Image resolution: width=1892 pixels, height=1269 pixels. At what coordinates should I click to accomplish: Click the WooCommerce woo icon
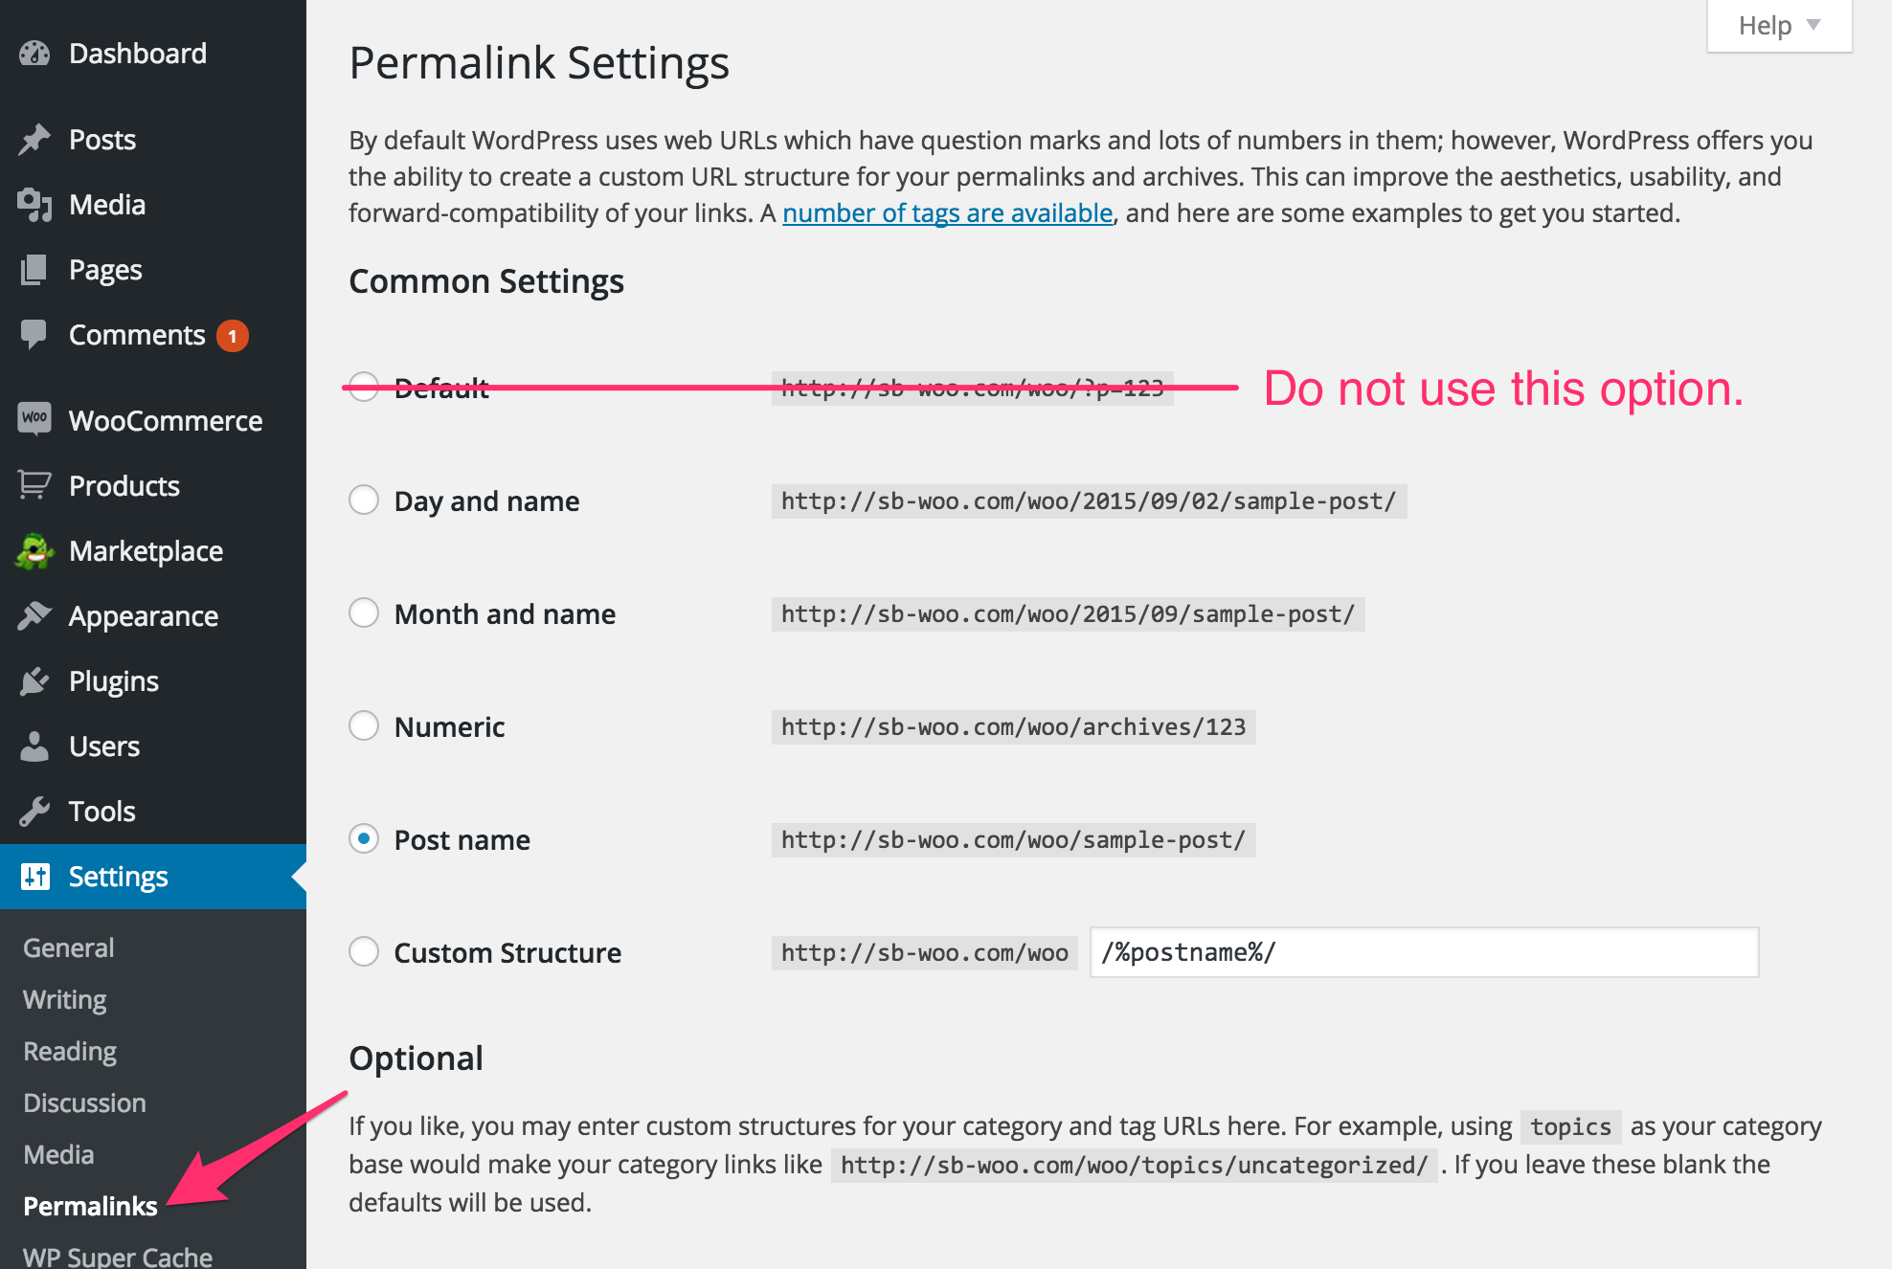[34, 419]
